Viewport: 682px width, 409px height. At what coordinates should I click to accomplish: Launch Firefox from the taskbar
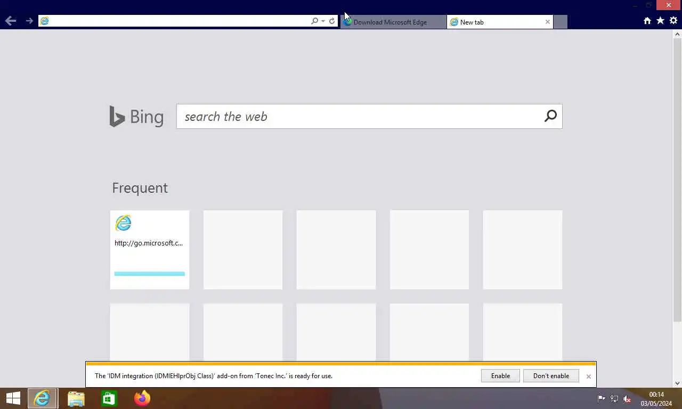pyautogui.click(x=142, y=398)
